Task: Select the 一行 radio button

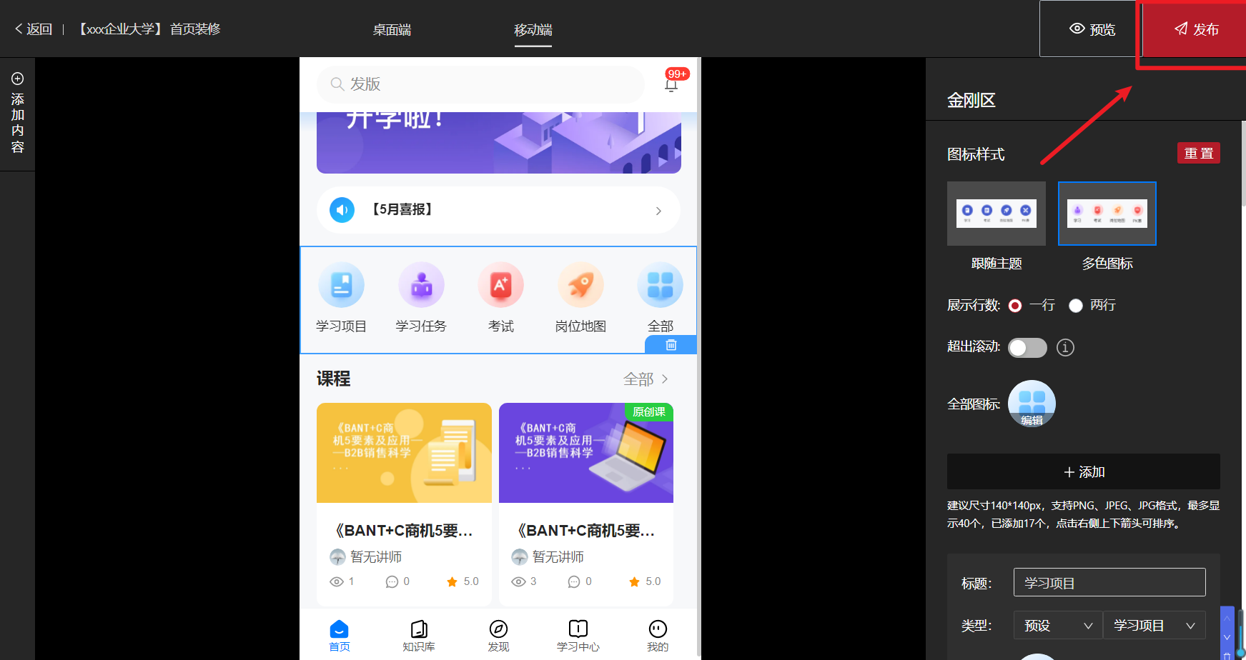Action: [1015, 306]
